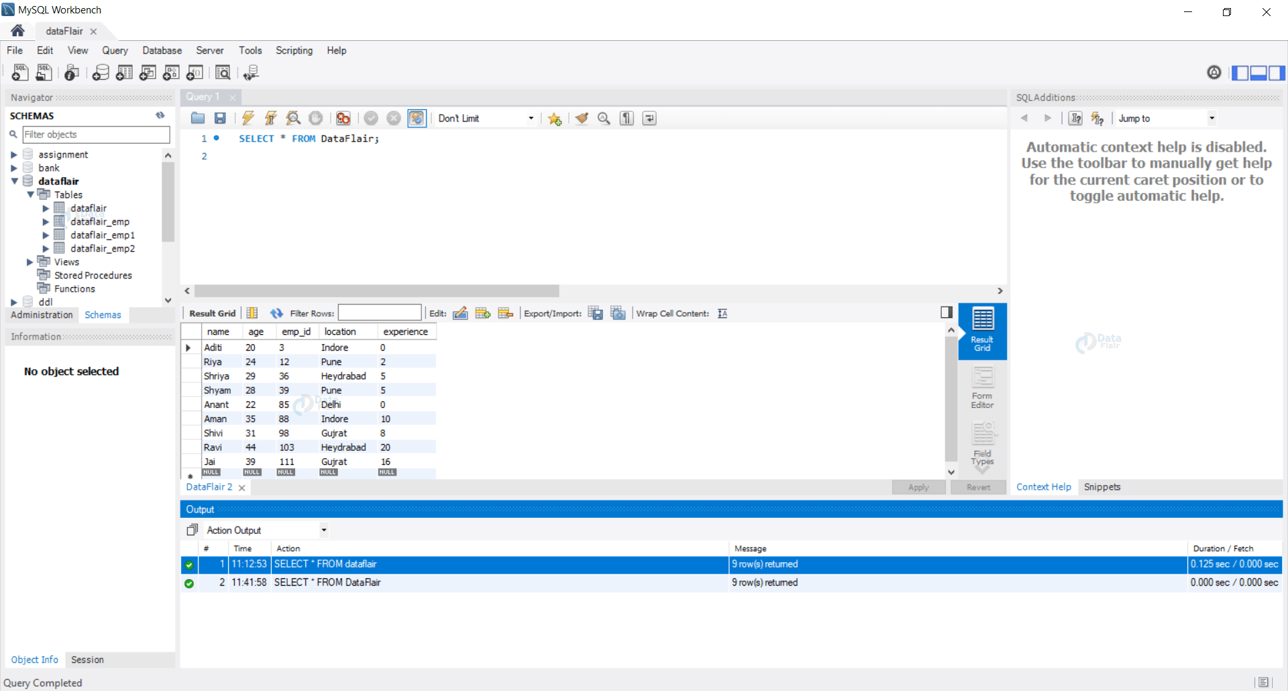This screenshot has width=1288, height=691.
Task: Delete selected rows in result grid
Action: click(506, 313)
